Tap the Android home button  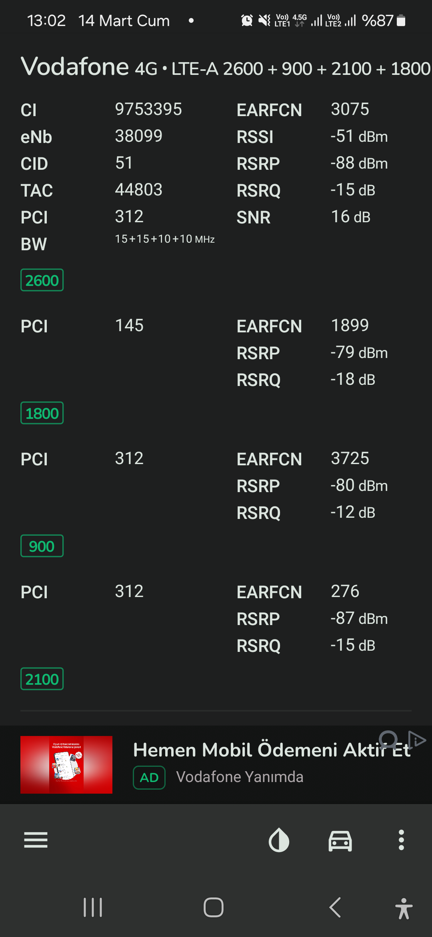point(214,907)
